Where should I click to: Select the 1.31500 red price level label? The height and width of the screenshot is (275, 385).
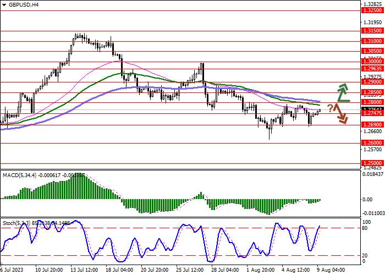click(373, 31)
